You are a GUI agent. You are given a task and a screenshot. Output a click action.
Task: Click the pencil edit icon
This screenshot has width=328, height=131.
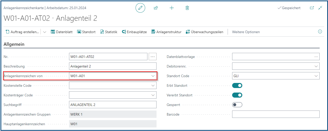click(140, 8)
